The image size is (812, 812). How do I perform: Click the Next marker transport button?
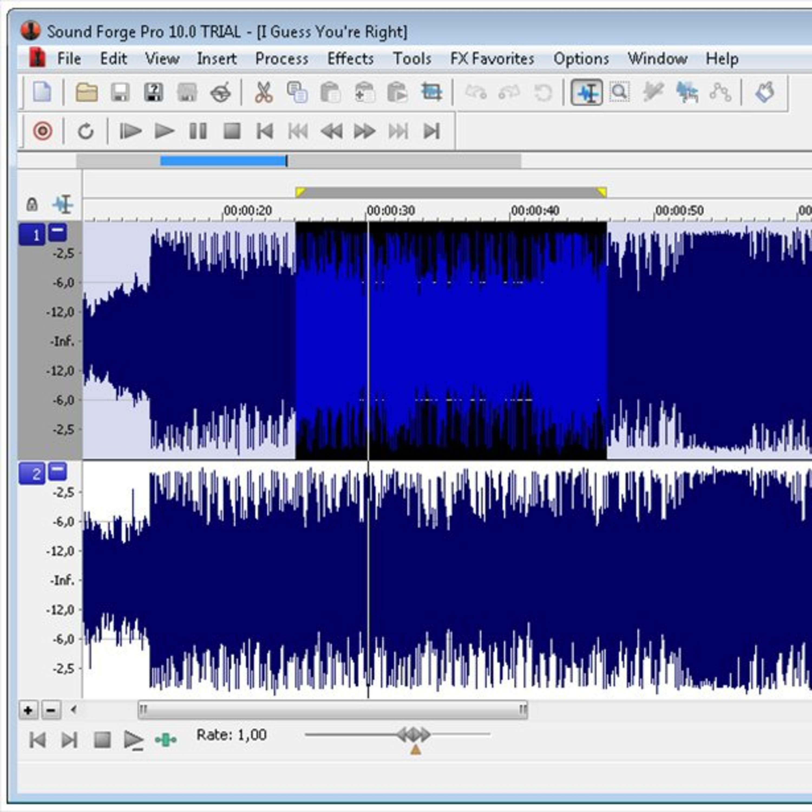[x=398, y=131]
